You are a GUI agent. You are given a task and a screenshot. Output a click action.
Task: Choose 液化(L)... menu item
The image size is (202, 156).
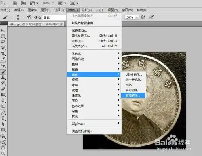94,41
